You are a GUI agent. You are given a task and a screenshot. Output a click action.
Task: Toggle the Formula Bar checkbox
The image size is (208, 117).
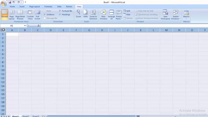[x=60, y=11]
